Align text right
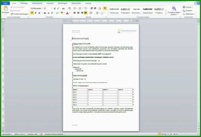Screen dimensions: 201x137 82,13
